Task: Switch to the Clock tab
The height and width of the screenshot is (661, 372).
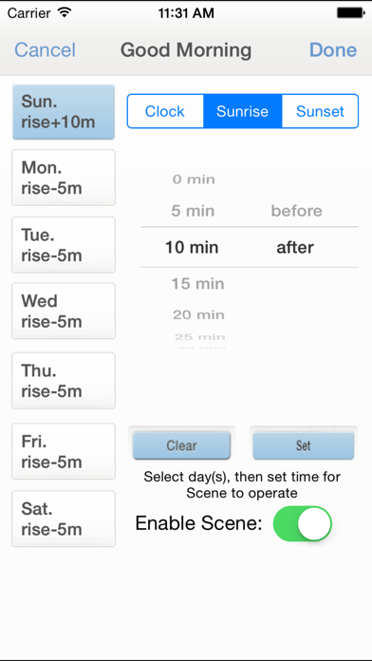Action: pos(165,111)
